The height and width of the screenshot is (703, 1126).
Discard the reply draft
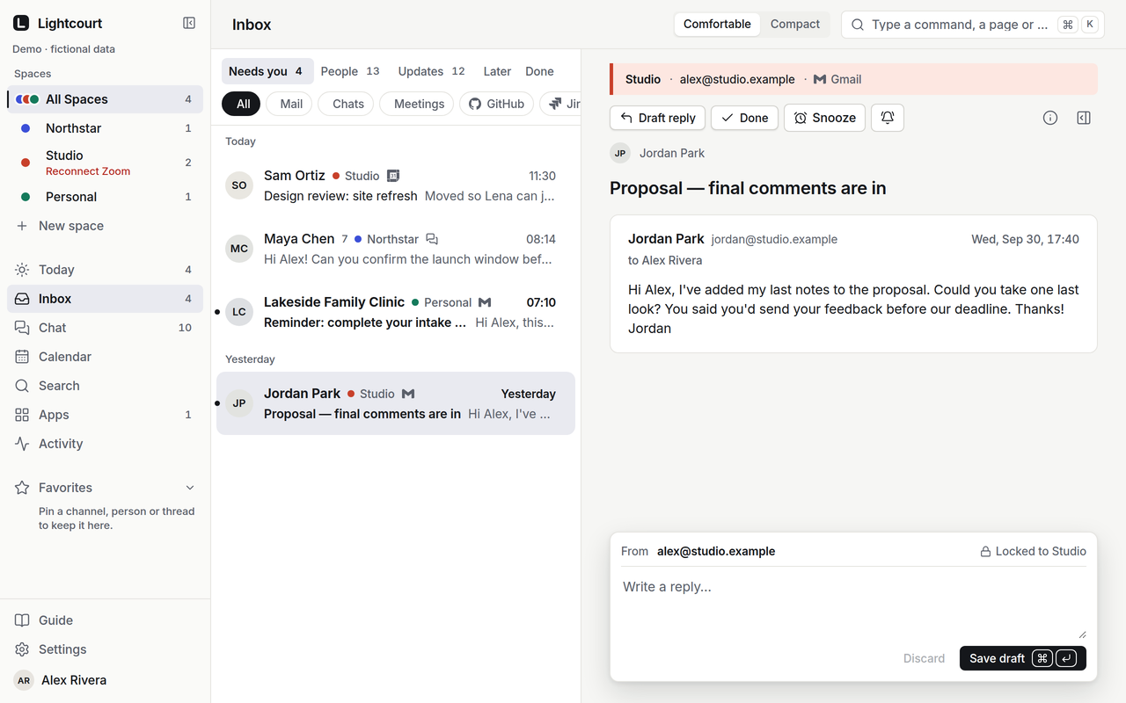click(x=924, y=658)
